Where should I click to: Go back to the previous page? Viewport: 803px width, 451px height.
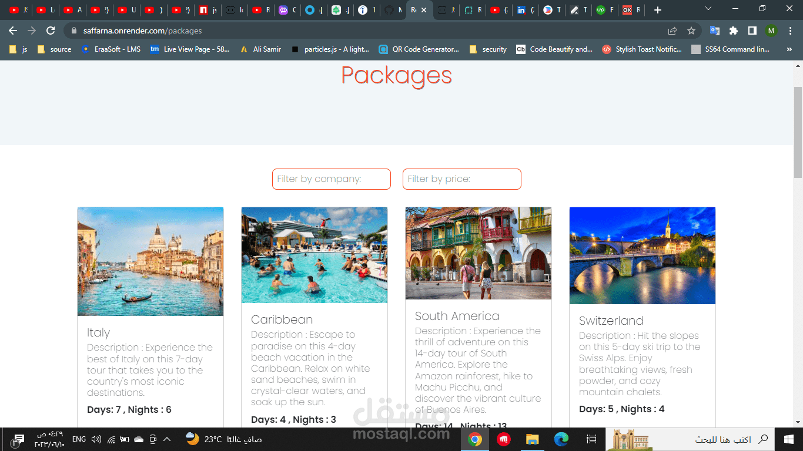point(13,31)
